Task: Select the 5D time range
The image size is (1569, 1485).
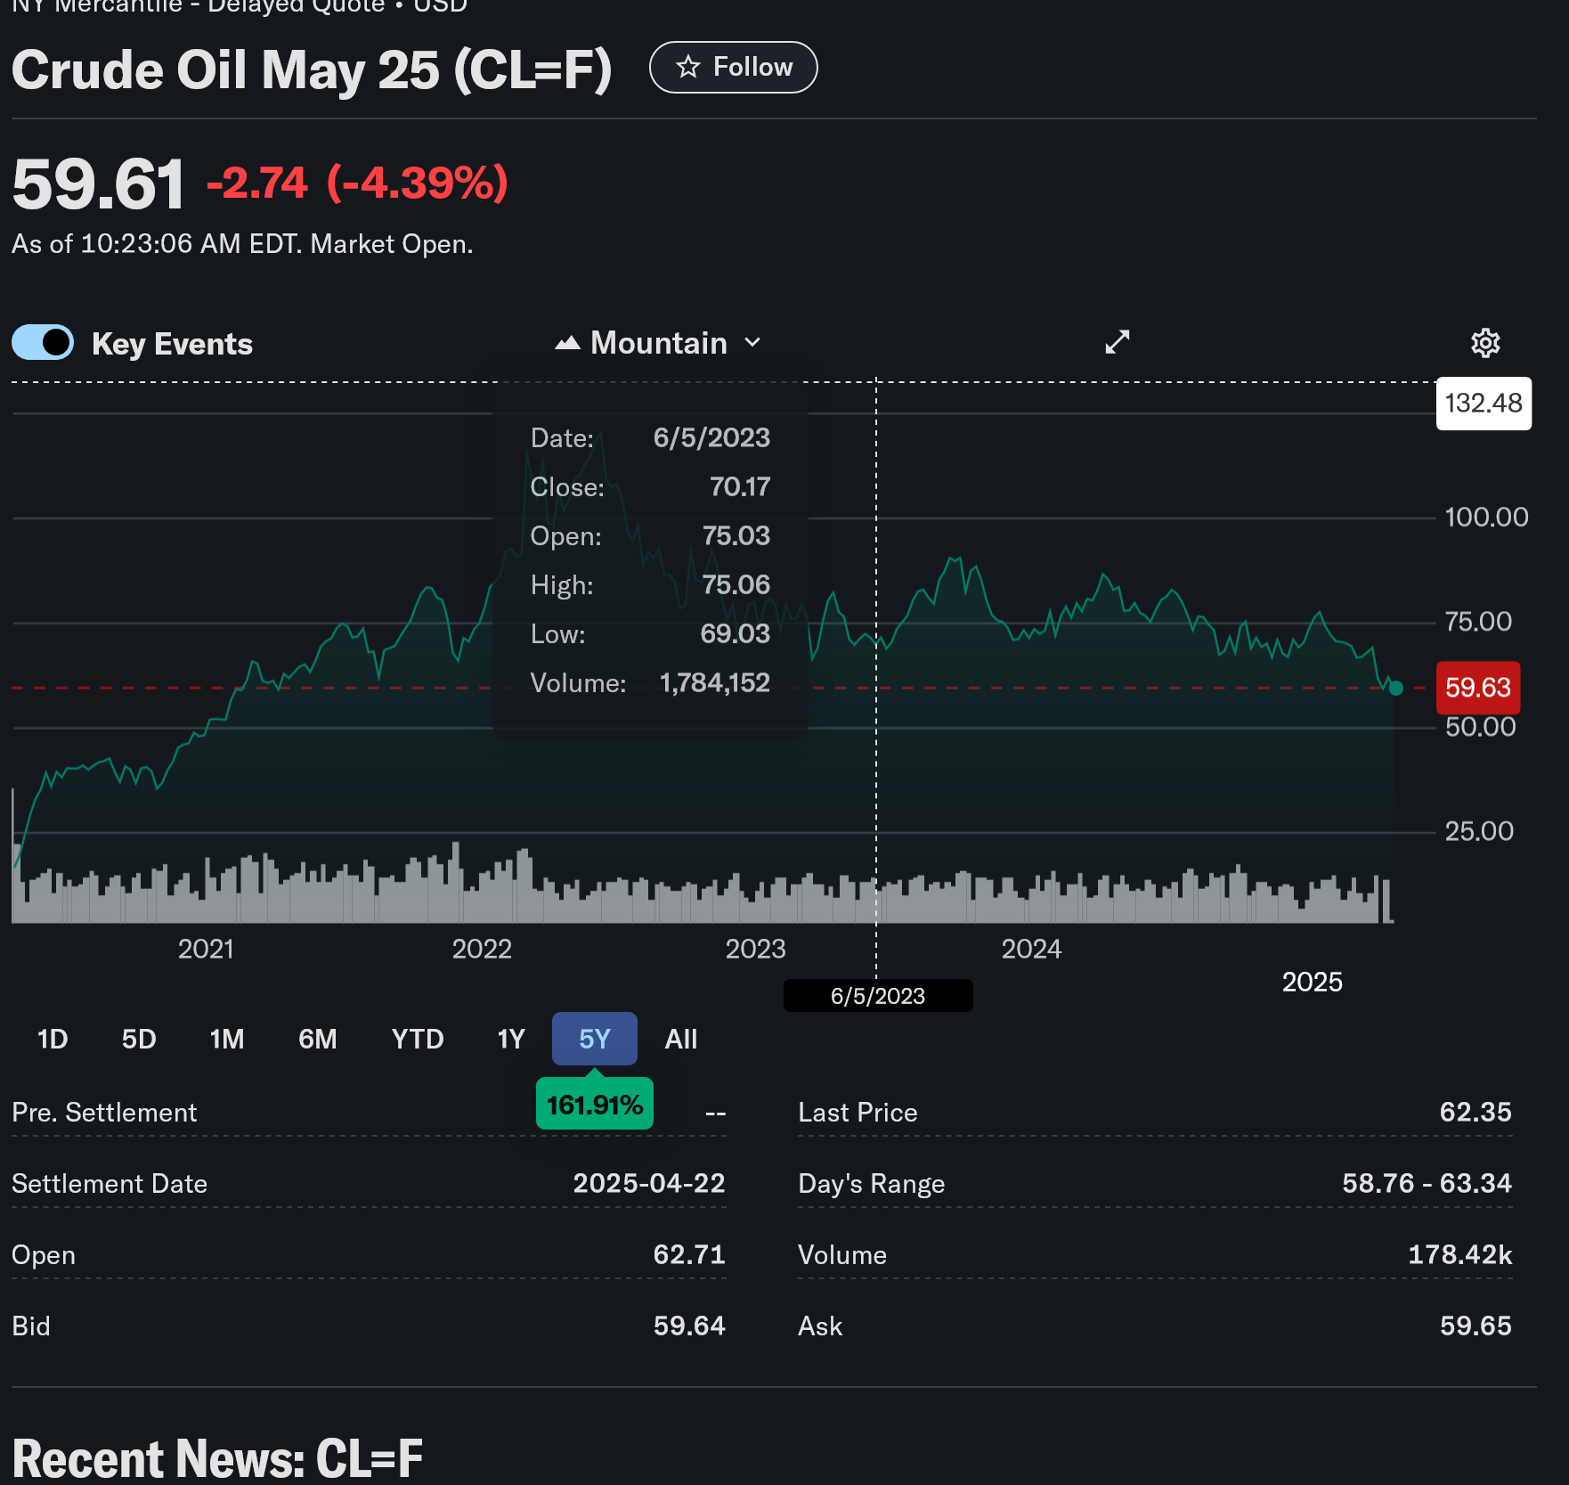Action: pyautogui.click(x=139, y=1039)
